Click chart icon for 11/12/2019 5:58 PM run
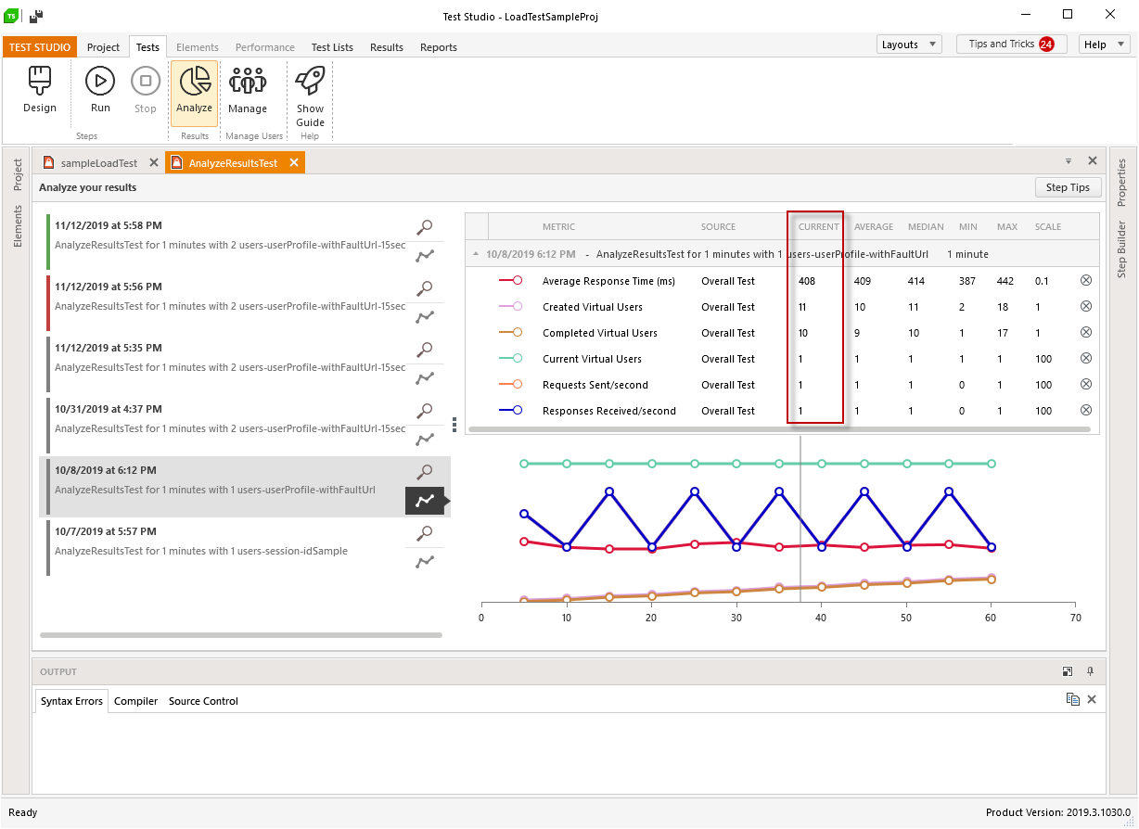The width and height of the screenshot is (1139, 829). (425, 256)
